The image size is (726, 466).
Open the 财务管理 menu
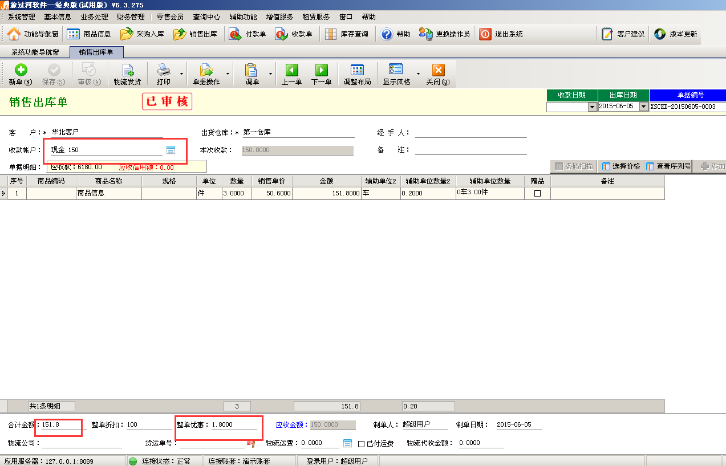coord(131,17)
